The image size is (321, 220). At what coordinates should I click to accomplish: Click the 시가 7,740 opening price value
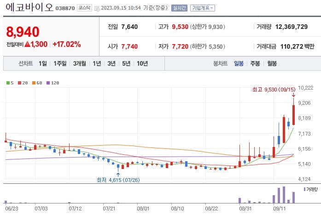pyautogui.click(x=129, y=46)
